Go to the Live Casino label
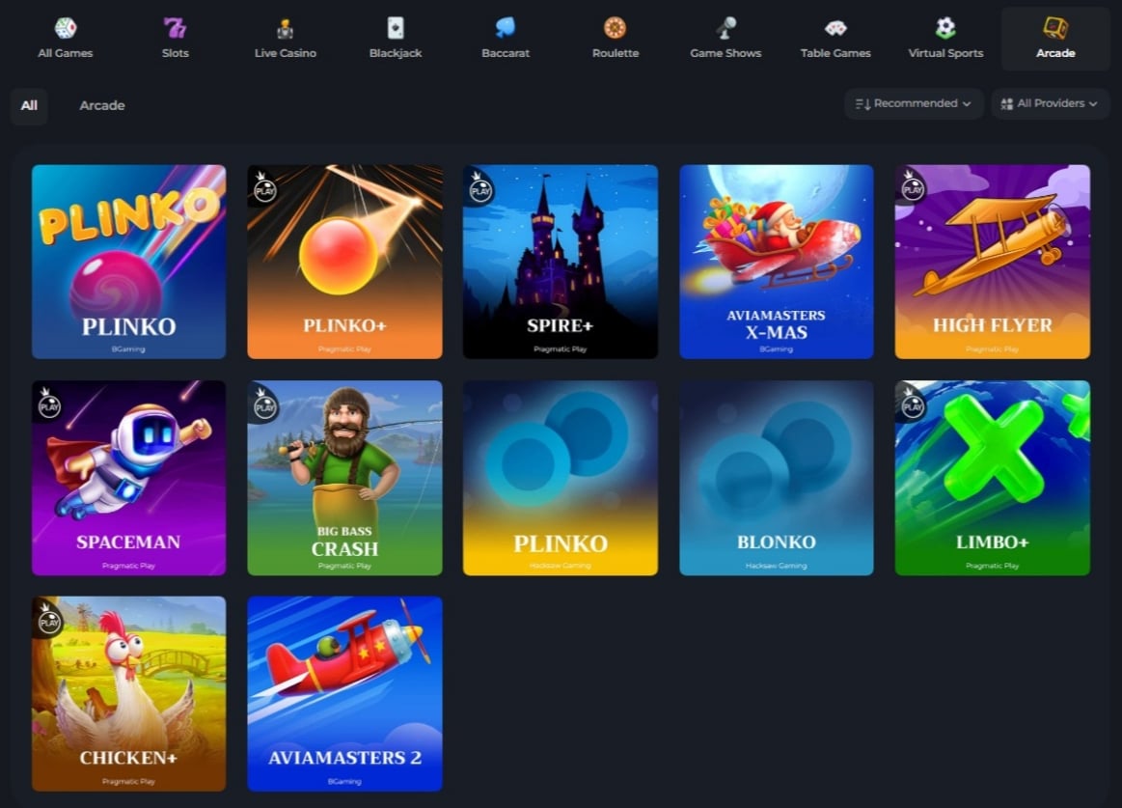This screenshot has width=1122, height=808. point(285,53)
